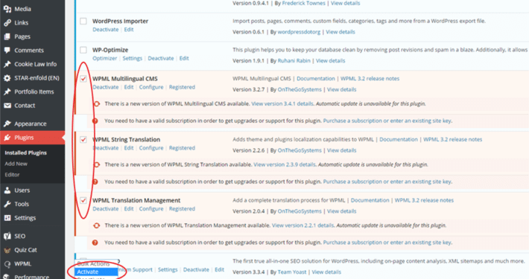529x279 pixels.
Task: Open the SEO Yoast icon
Action: tap(7, 236)
